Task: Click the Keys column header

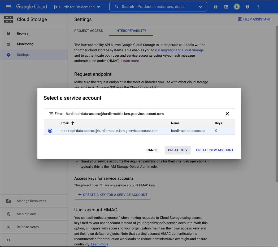Action: pyautogui.click(x=218, y=123)
